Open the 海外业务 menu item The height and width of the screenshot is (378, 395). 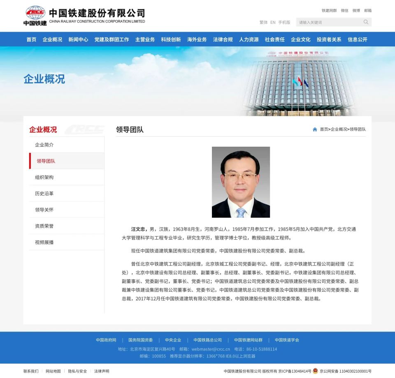(197, 39)
